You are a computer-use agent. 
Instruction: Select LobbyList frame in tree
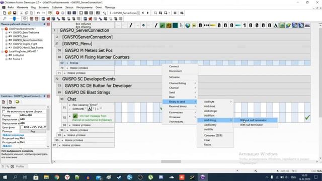18,55
